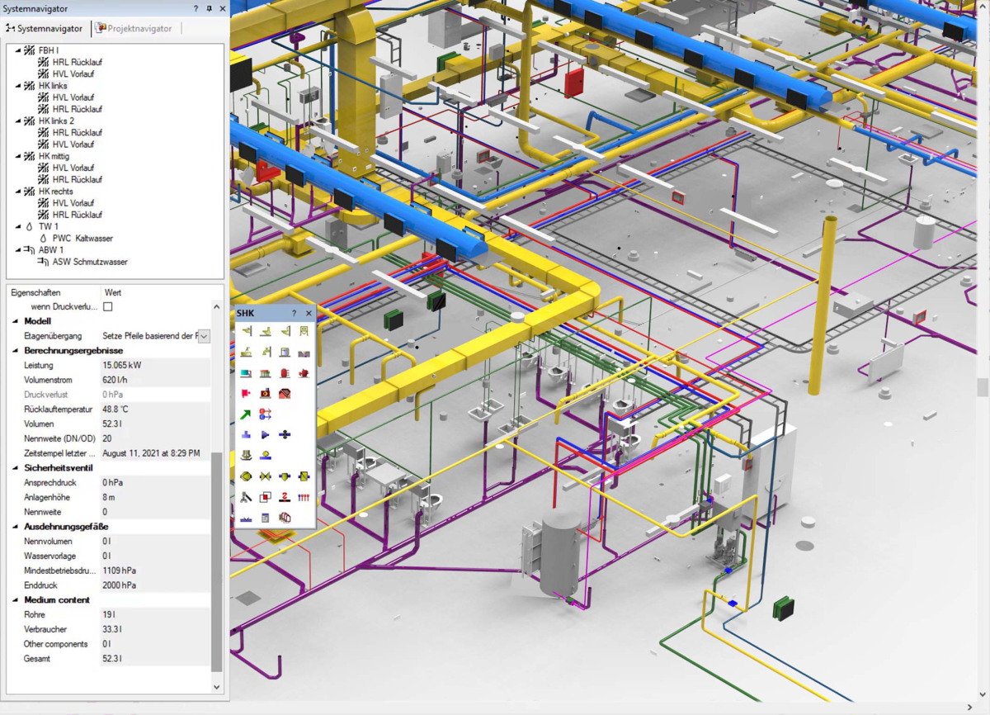
Task: Select the Systemnavigator tab
Action: [45, 28]
